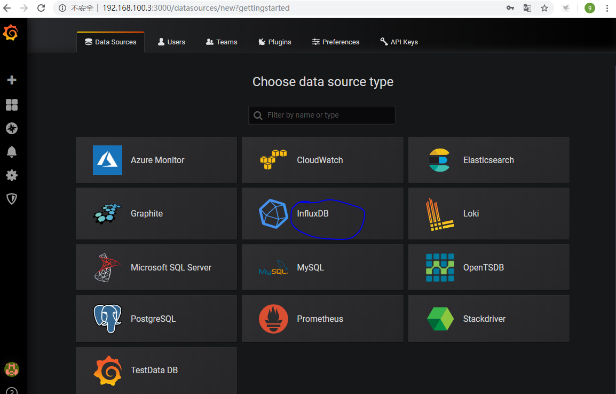Click the browser forward arrow

pyautogui.click(x=25, y=8)
